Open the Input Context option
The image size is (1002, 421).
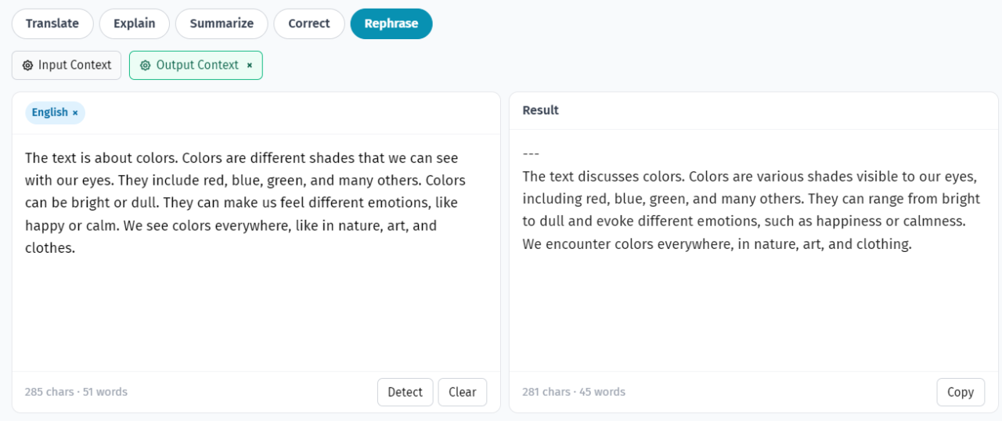pyautogui.click(x=74, y=66)
